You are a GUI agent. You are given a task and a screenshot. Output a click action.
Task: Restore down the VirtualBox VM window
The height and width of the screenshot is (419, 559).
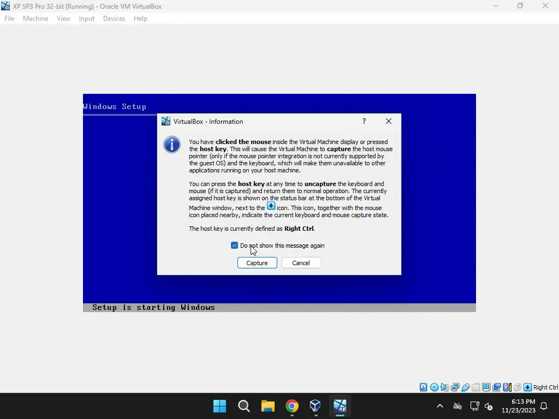(x=520, y=6)
